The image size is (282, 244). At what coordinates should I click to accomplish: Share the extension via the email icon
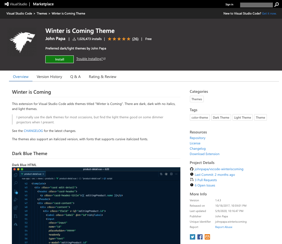[x=207, y=237]
